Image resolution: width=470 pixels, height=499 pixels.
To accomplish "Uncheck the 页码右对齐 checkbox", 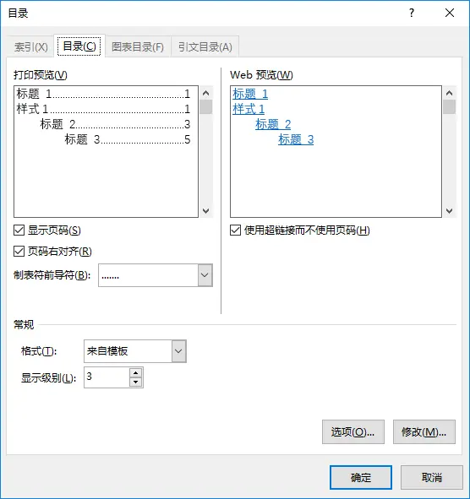I will coord(19,252).
